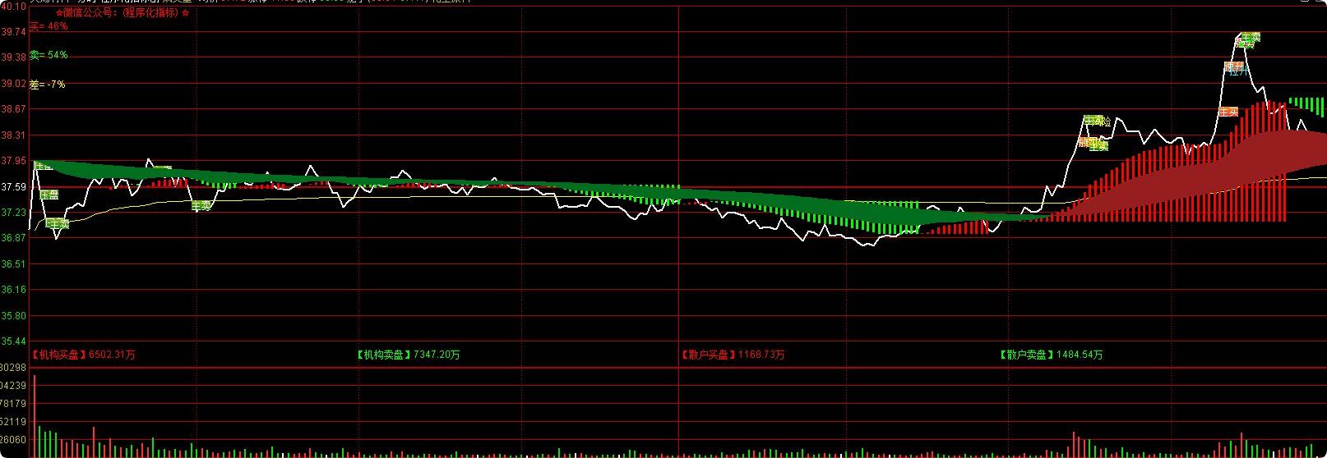Image resolution: width=1327 pixels, height=458 pixels.
Task: Click the 35.80 price axis label
Action: [x=13, y=316]
